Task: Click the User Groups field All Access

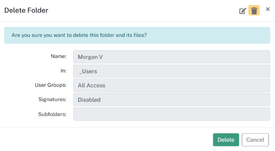Action: (172, 85)
